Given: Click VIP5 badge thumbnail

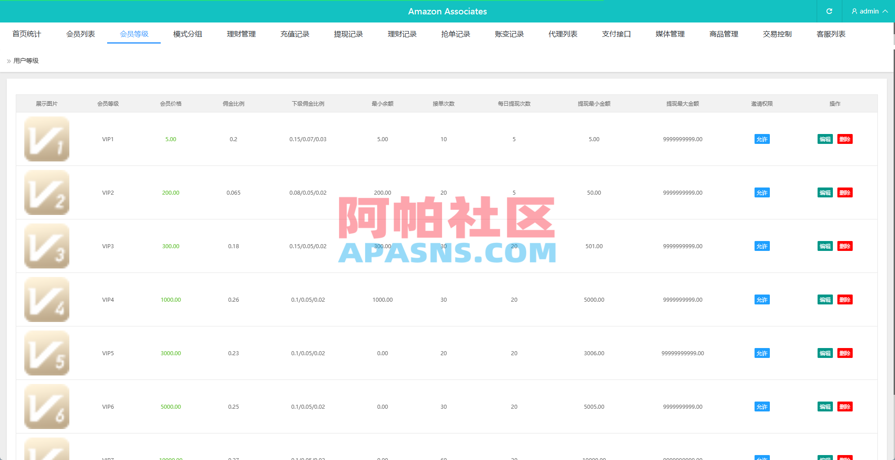Looking at the screenshot, I should click(x=47, y=353).
